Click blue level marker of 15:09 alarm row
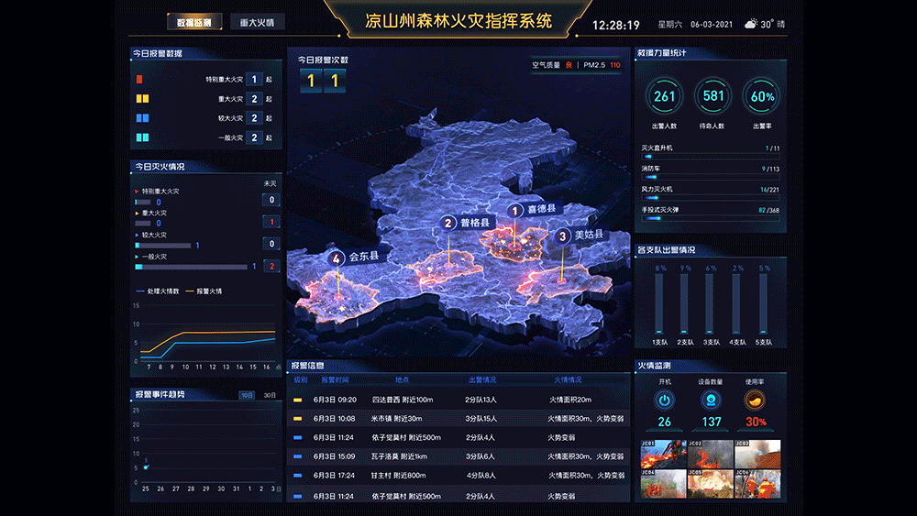This screenshot has height=516, width=917. [x=298, y=456]
